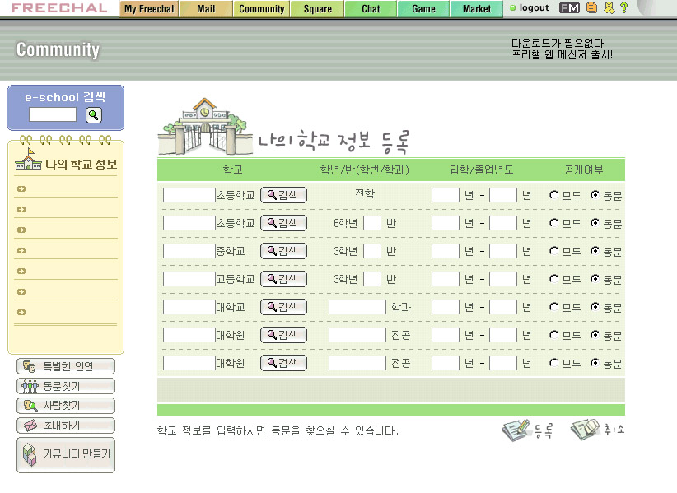This screenshot has width=677, height=493.
Task: Open the Community tab
Action: pos(262,8)
